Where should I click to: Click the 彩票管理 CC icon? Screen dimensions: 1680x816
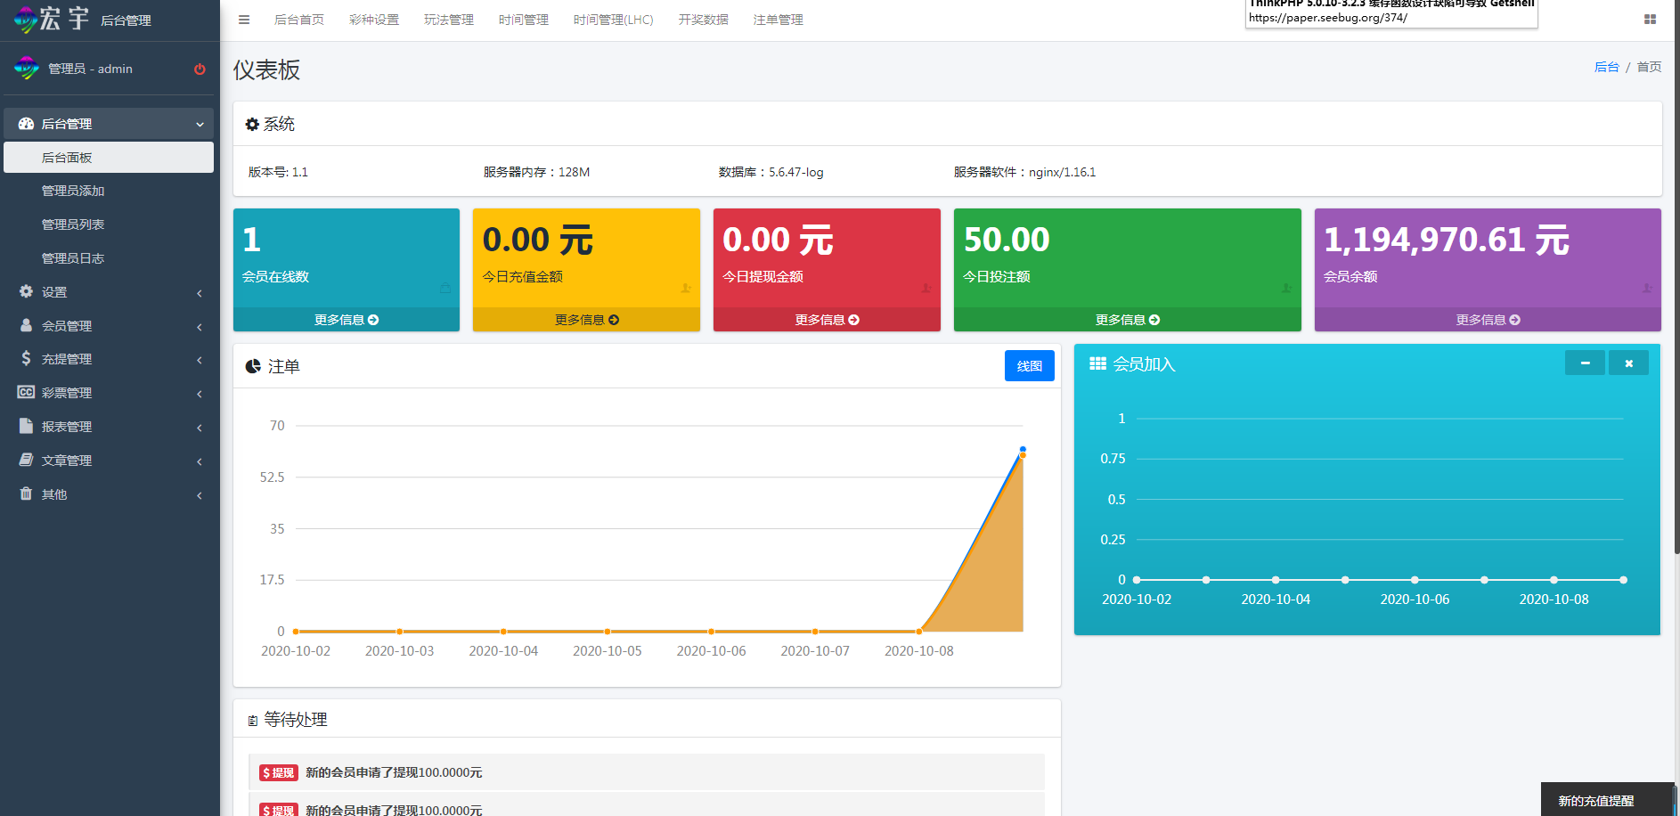26,392
